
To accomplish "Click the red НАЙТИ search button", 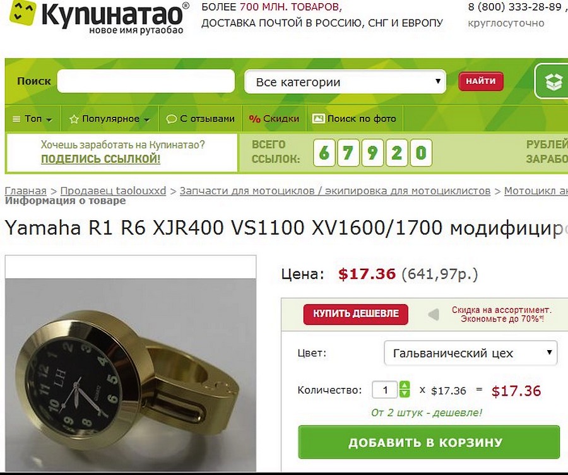I will pos(481,81).
